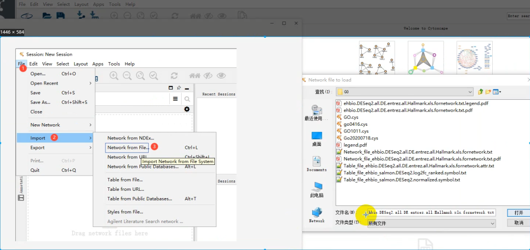
Task: Click the 取消 cancel button
Action: coord(519,223)
